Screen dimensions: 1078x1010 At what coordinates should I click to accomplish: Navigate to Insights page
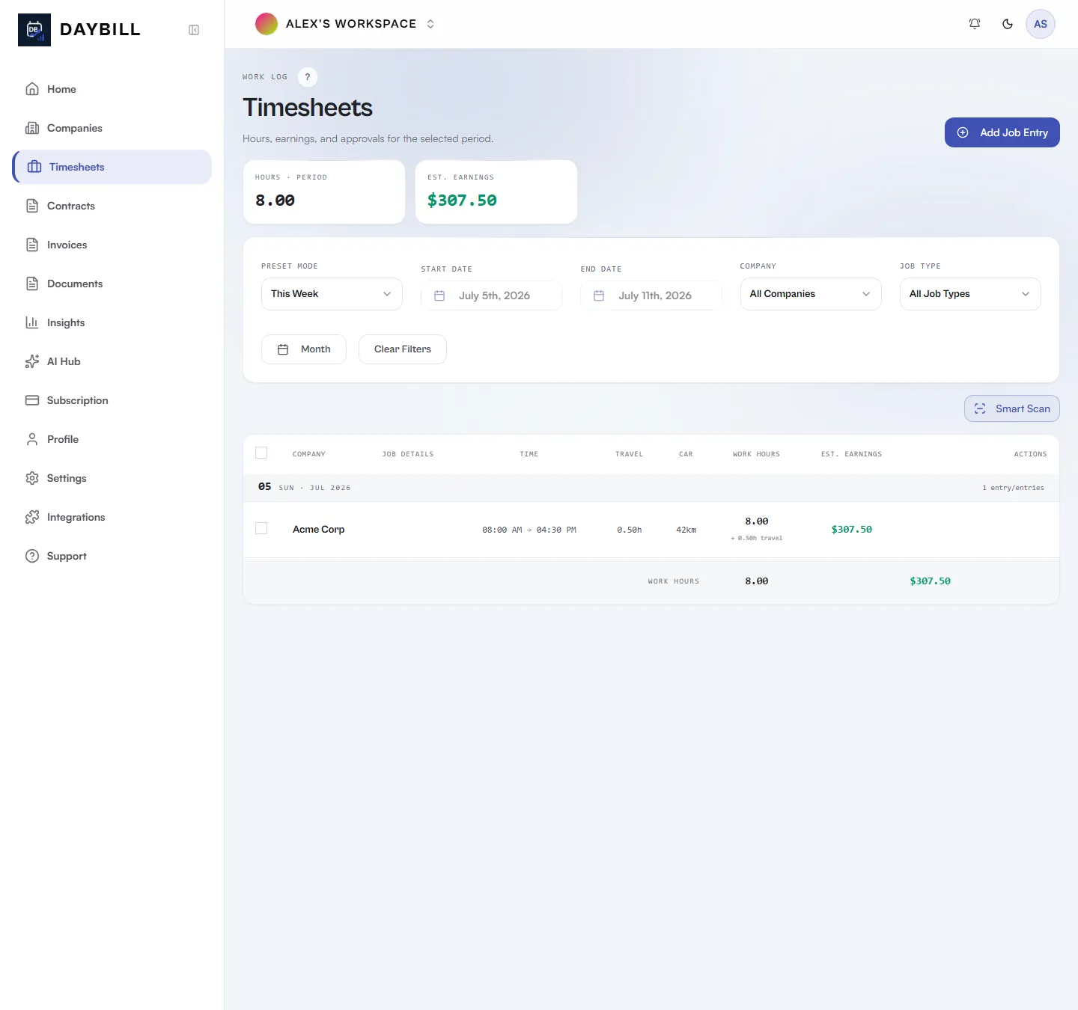click(x=112, y=322)
